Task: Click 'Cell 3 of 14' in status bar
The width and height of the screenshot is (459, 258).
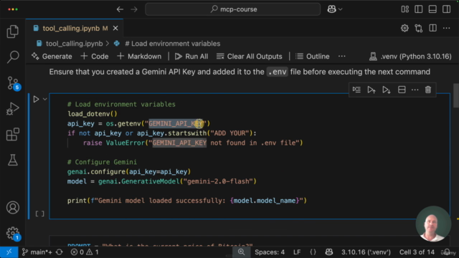Action: click(x=417, y=252)
